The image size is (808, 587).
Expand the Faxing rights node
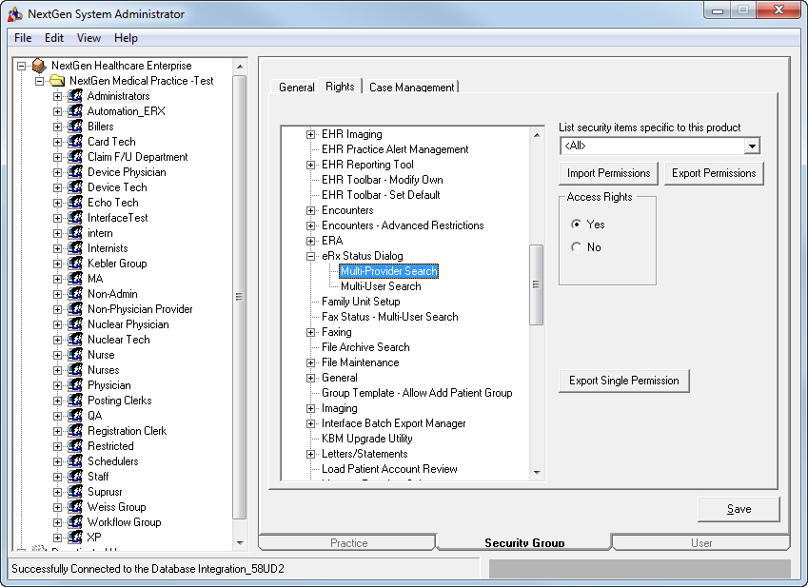click(310, 332)
